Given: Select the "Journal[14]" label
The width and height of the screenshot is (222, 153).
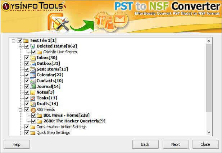Looking at the screenshot, I should tap(49, 86).
